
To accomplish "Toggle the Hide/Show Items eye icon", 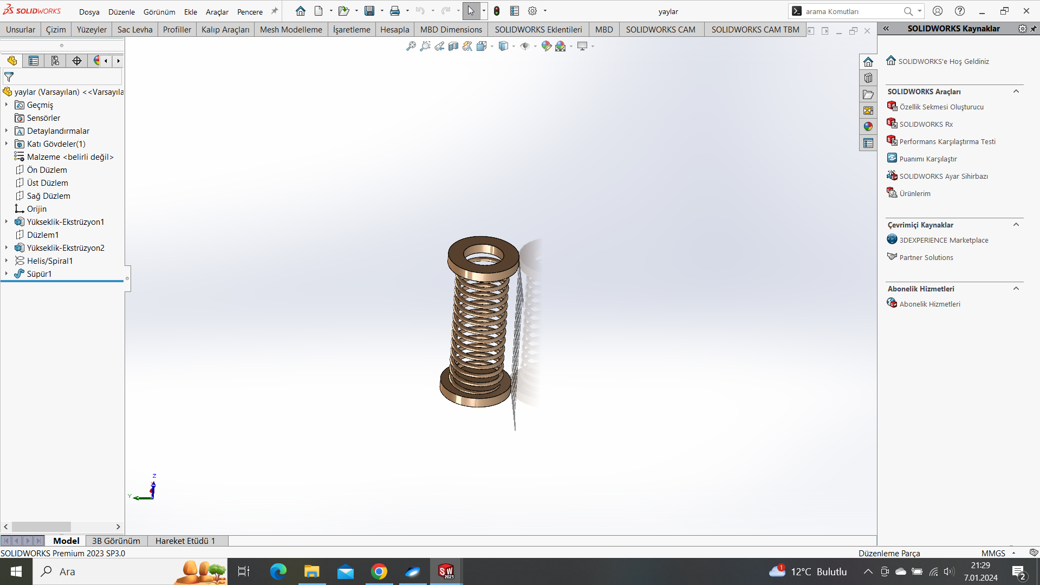I will tap(524, 47).
